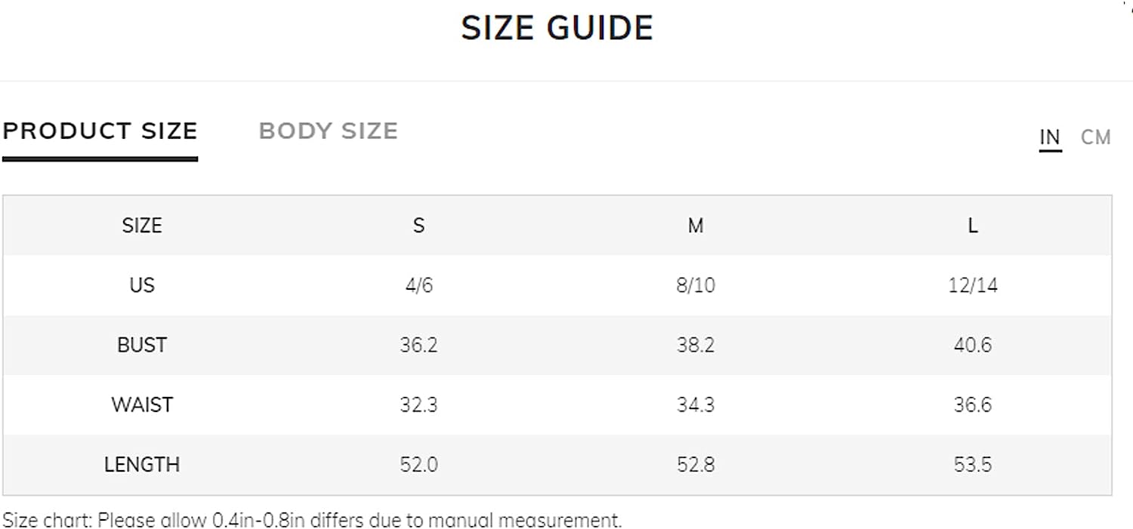Select the M size column header
The image size is (1133, 529).
[x=696, y=226]
